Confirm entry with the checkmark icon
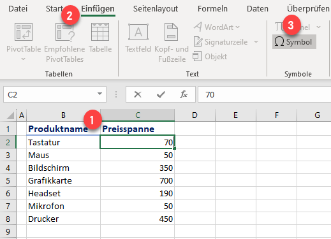 161,94
